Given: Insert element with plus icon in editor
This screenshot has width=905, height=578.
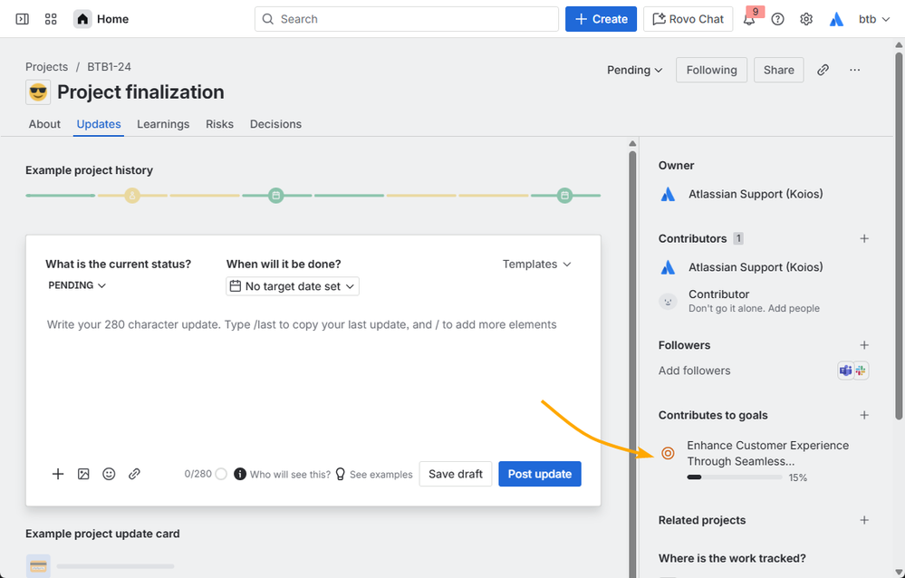Looking at the screenshot, I should click(x=58, y=474).
